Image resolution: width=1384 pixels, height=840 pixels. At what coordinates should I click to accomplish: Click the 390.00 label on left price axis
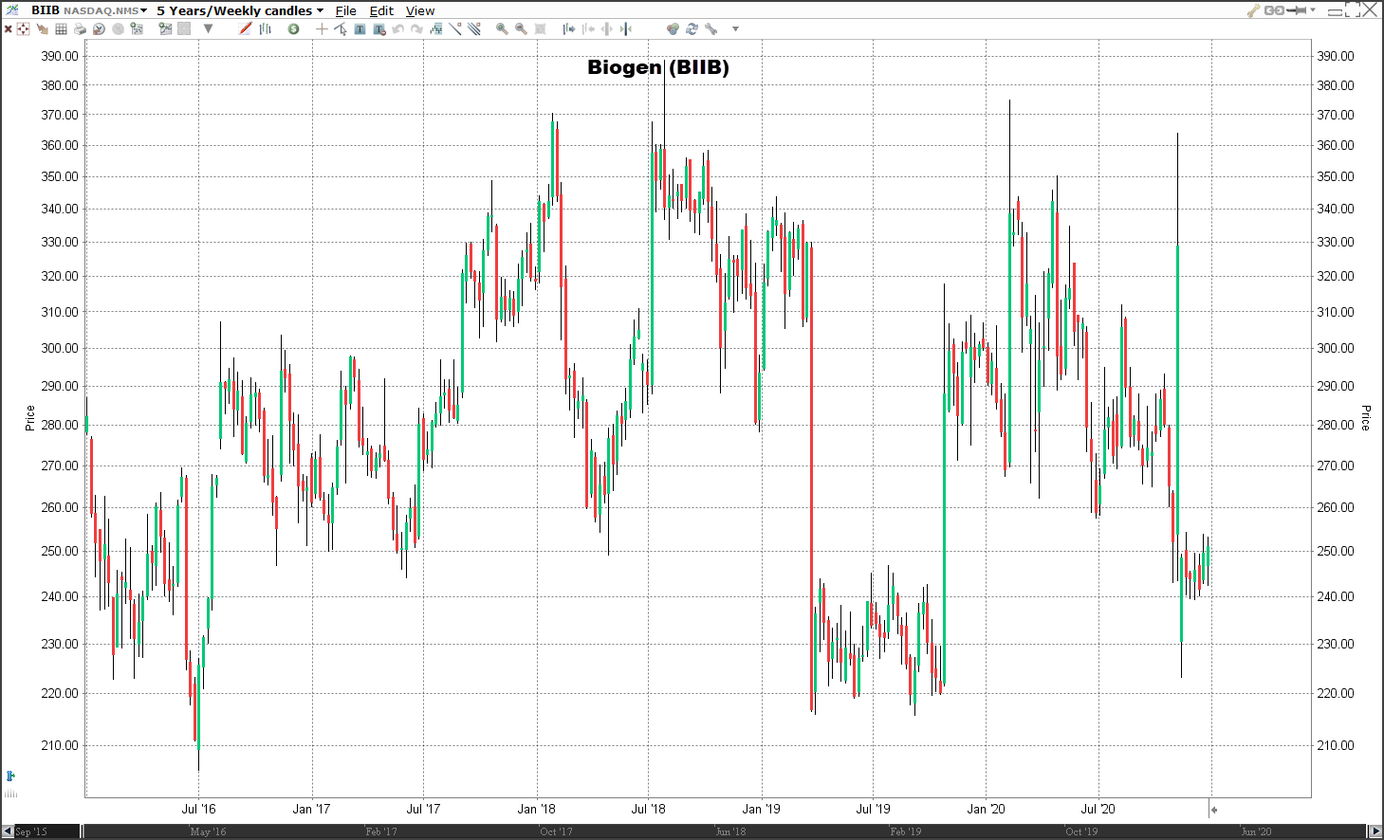tap(60, 56)
